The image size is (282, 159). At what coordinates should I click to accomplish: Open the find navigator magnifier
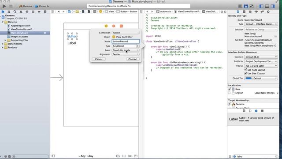(15, 12)
